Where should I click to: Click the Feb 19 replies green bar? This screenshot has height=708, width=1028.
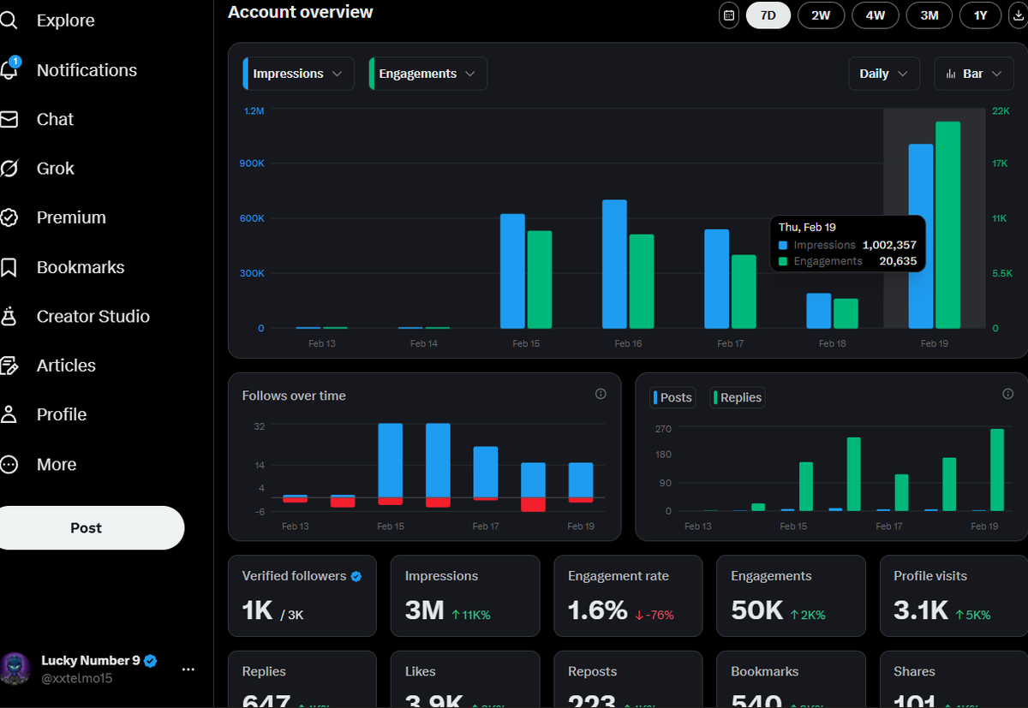click(x=997, y=470)
